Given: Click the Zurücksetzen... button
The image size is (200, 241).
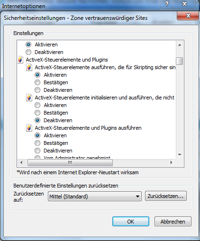Looking at the screenshot, I should (166, 196).
